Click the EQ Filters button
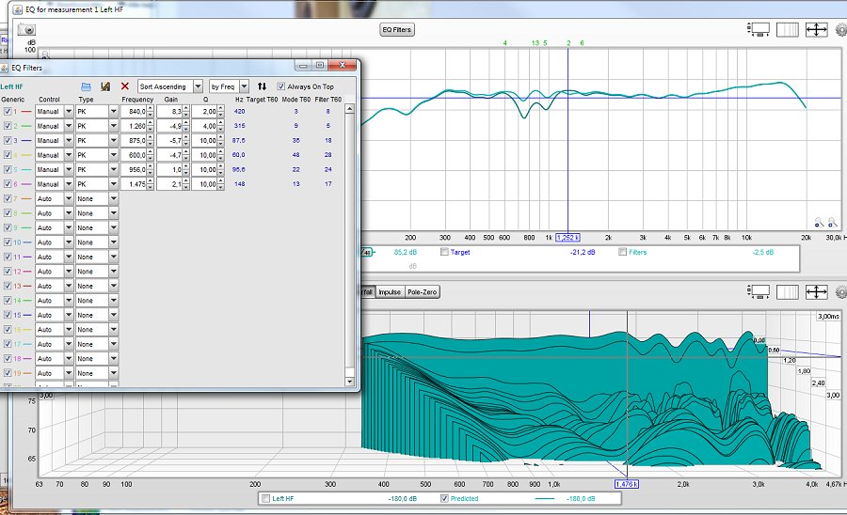This screenshot has width=847, height=515. click(396, 30)
